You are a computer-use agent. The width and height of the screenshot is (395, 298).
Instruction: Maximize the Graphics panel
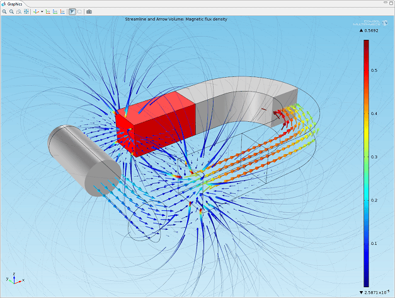click(x=391, y=3)
